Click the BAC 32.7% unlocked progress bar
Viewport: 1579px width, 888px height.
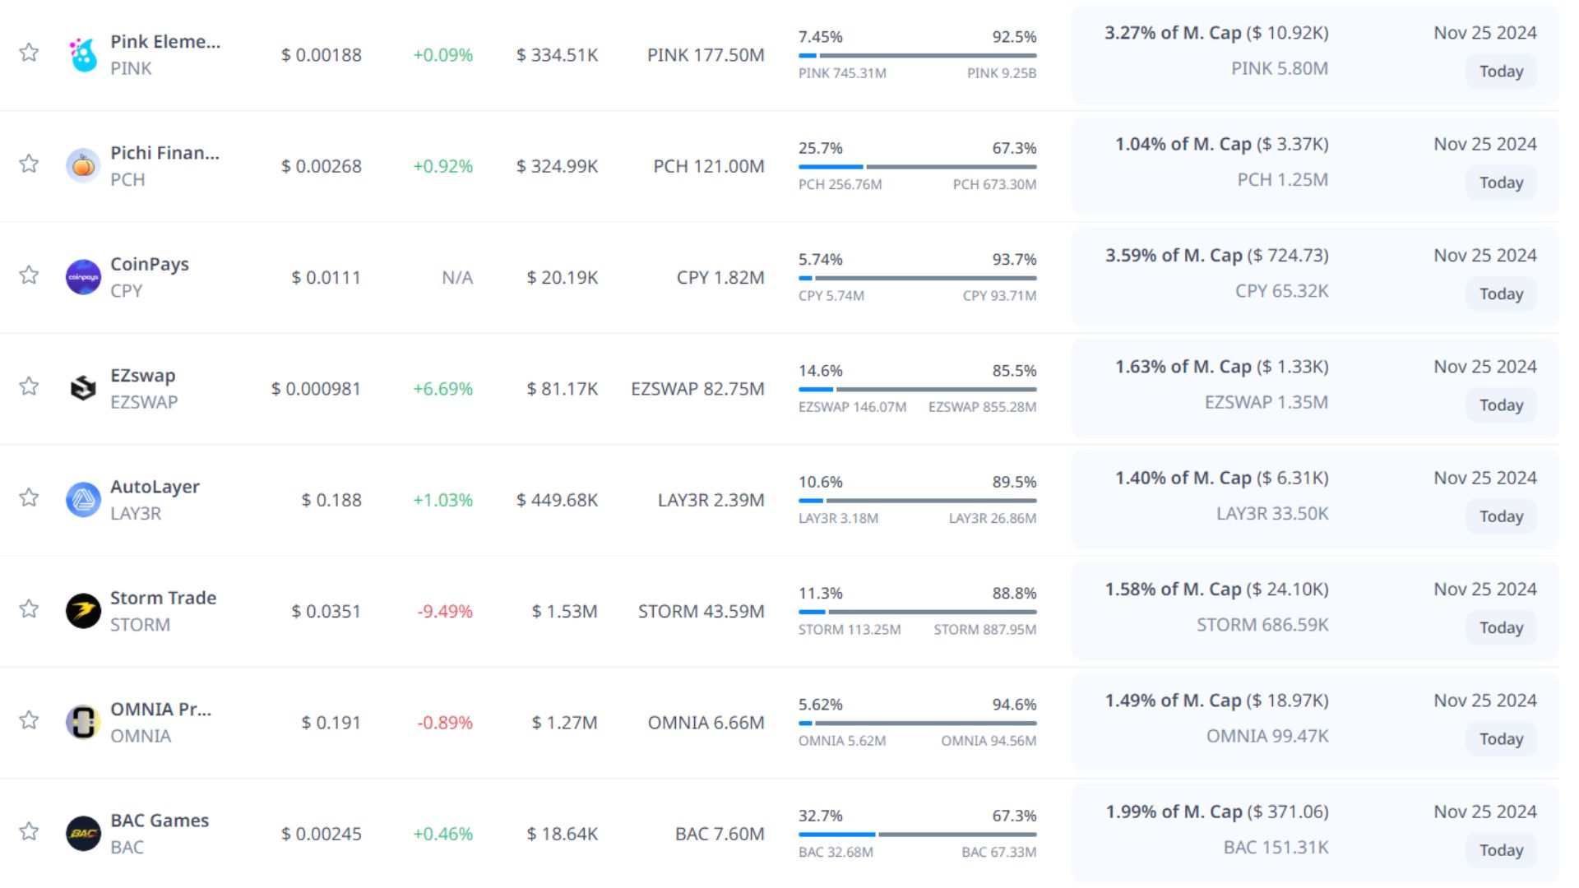tap(917, 835)
